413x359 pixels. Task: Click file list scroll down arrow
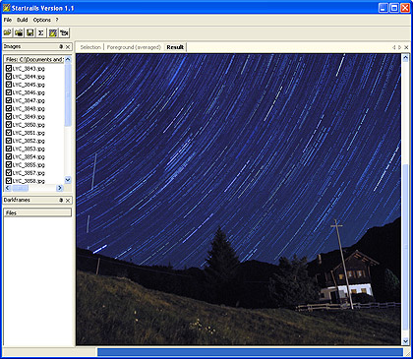click(x=68, y=180)
